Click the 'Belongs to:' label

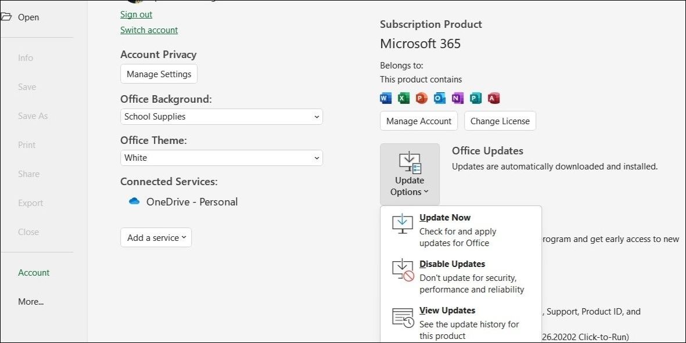(x=401, y=66)
